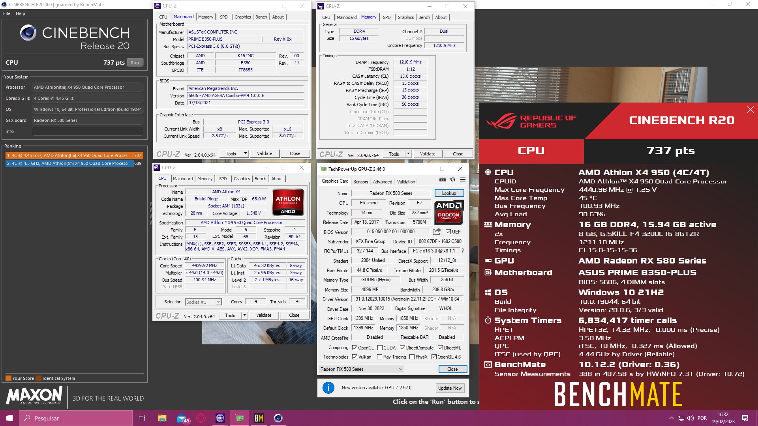This screenshot has width=758, height=426.
Task: Click Update Now in GPU-Z
Action: [x=450, y=388]
